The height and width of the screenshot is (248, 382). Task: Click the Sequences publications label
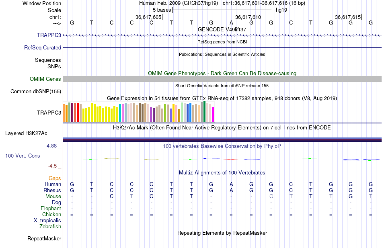[48, 60]
